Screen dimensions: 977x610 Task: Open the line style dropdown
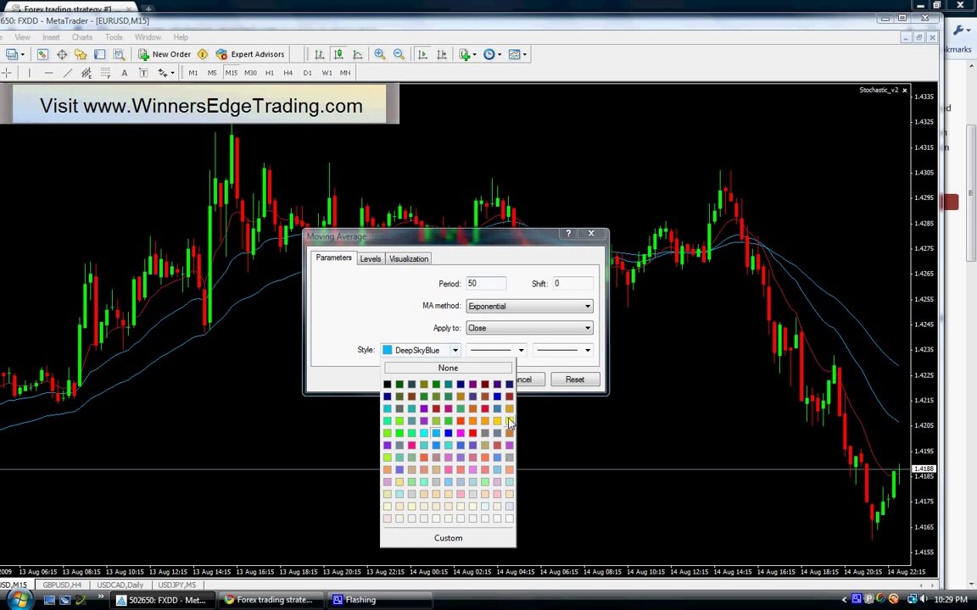(x=497, y=350)
